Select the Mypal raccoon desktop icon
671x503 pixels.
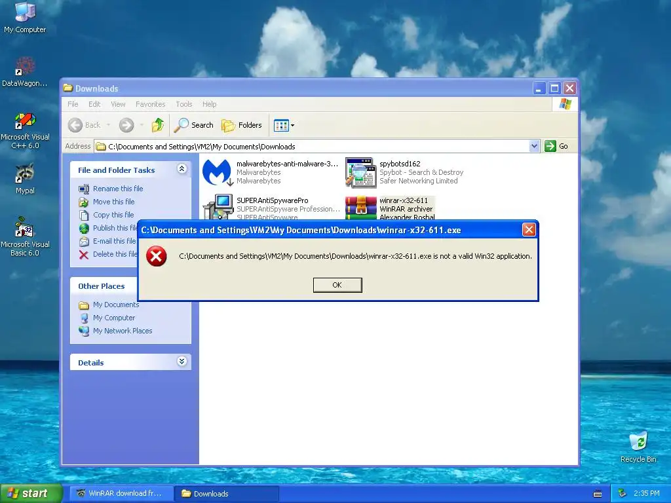25,178
